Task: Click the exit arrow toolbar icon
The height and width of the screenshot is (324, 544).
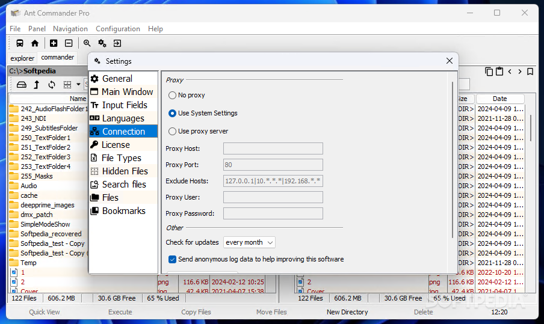Action: coord(117,43)
